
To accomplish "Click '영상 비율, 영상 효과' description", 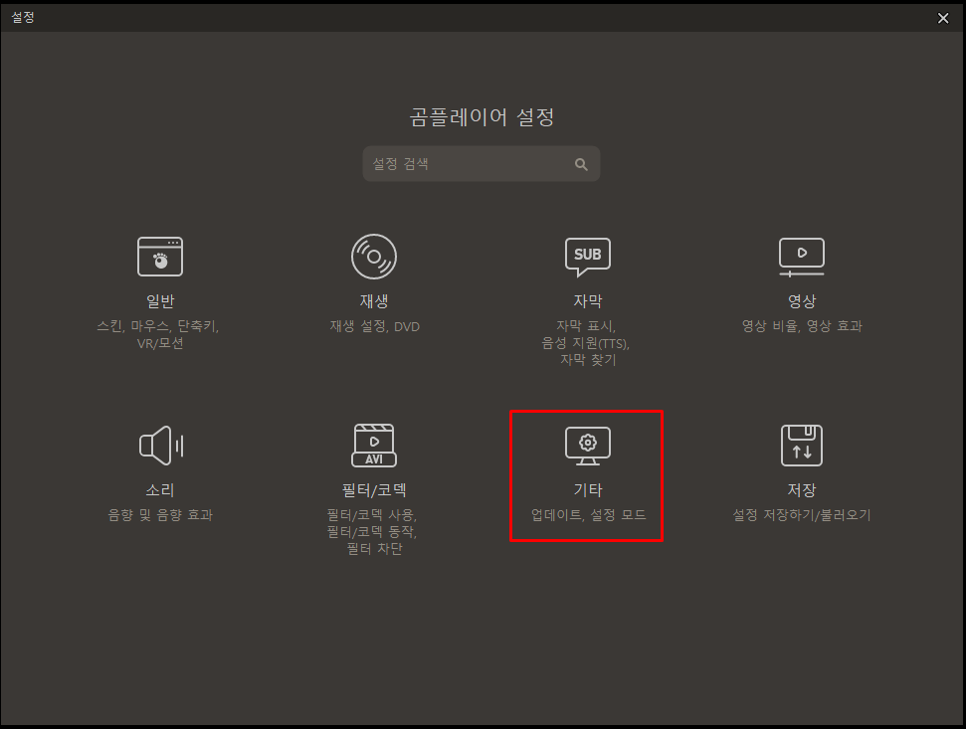I will [802, 326].
